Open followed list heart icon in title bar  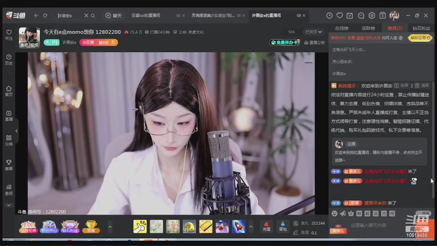[339, 16]
